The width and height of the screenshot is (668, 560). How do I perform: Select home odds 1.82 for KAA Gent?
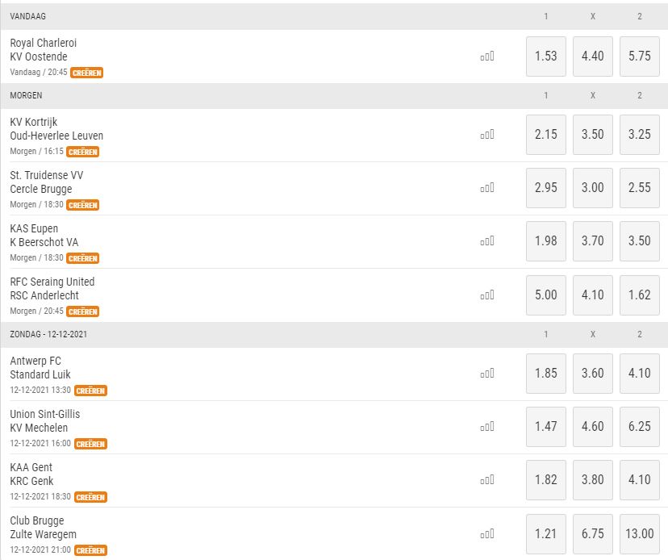pos(545,480)
